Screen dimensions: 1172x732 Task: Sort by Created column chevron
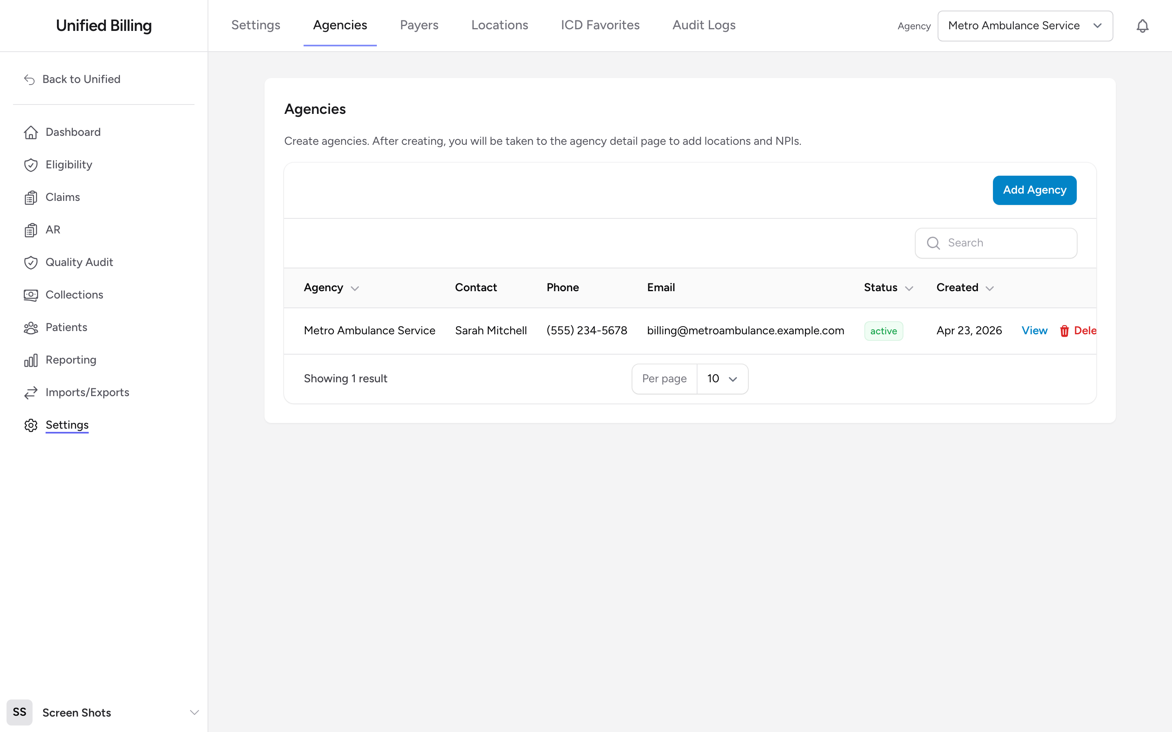point(989,288)
